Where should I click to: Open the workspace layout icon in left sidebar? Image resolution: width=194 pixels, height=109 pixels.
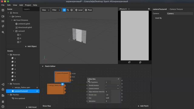pyautogui.click(x=3, y=10)
